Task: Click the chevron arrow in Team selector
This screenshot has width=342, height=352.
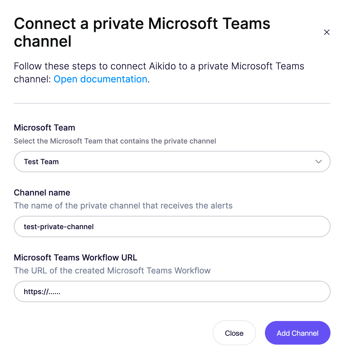Action: (x=318, y=162)
